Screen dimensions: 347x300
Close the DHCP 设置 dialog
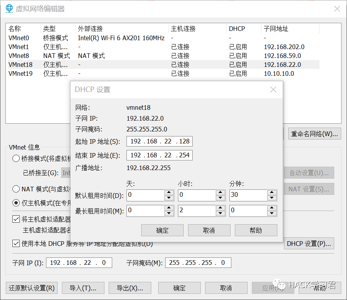[273, 90]
